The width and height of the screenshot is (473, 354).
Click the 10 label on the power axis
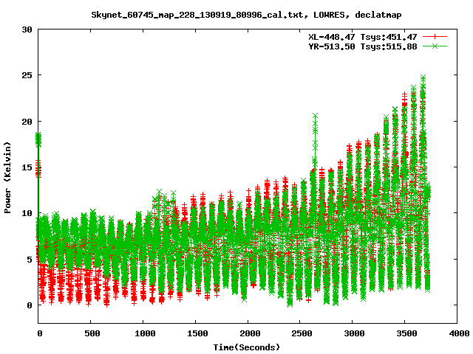(x=27, y=213)
